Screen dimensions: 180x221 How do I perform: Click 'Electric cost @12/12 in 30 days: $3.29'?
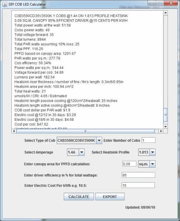coord(45,115)
